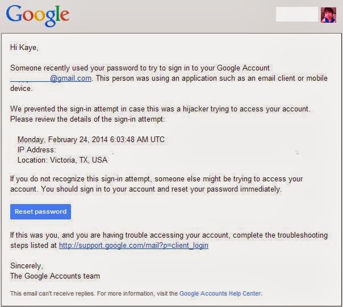The height and width of the screenshot is (307, 343).
Task: Open the profile avatar photo
Action: (328, 15)
